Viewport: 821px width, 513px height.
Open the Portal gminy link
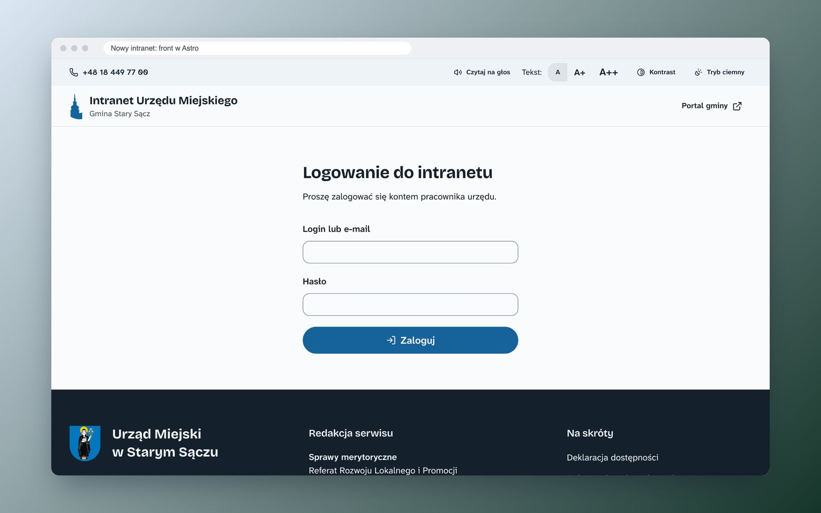(x=711, y=106)
